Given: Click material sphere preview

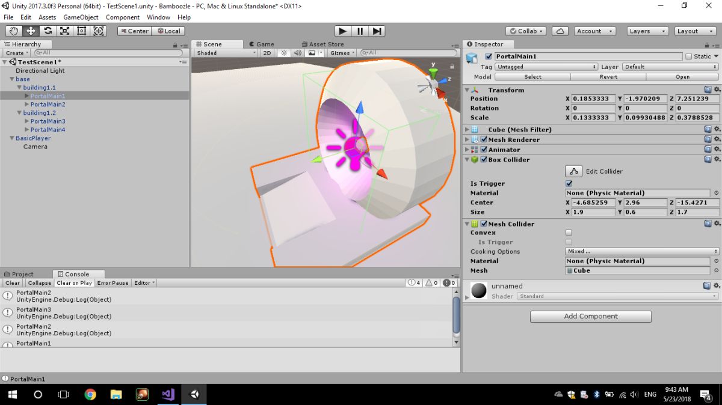Looking at the screenshot, I should point(479,291).
